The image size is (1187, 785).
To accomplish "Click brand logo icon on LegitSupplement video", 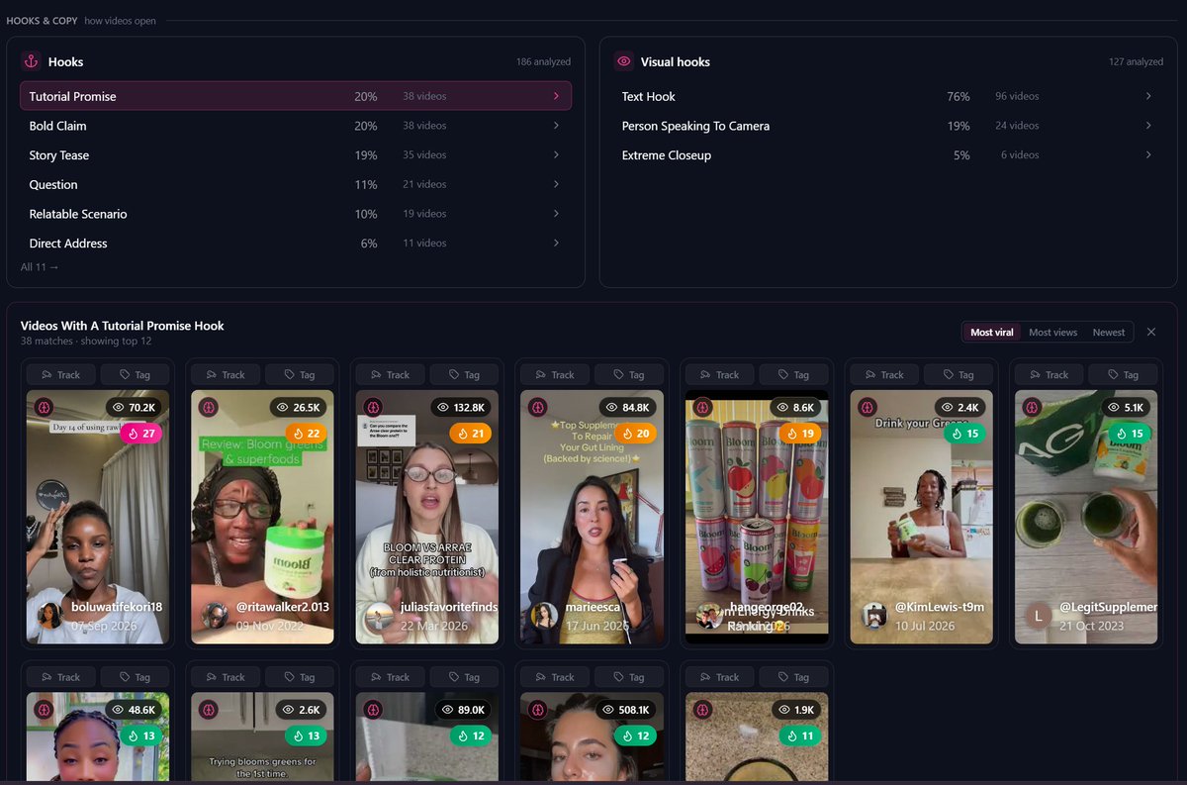I will coord(1032,407).
